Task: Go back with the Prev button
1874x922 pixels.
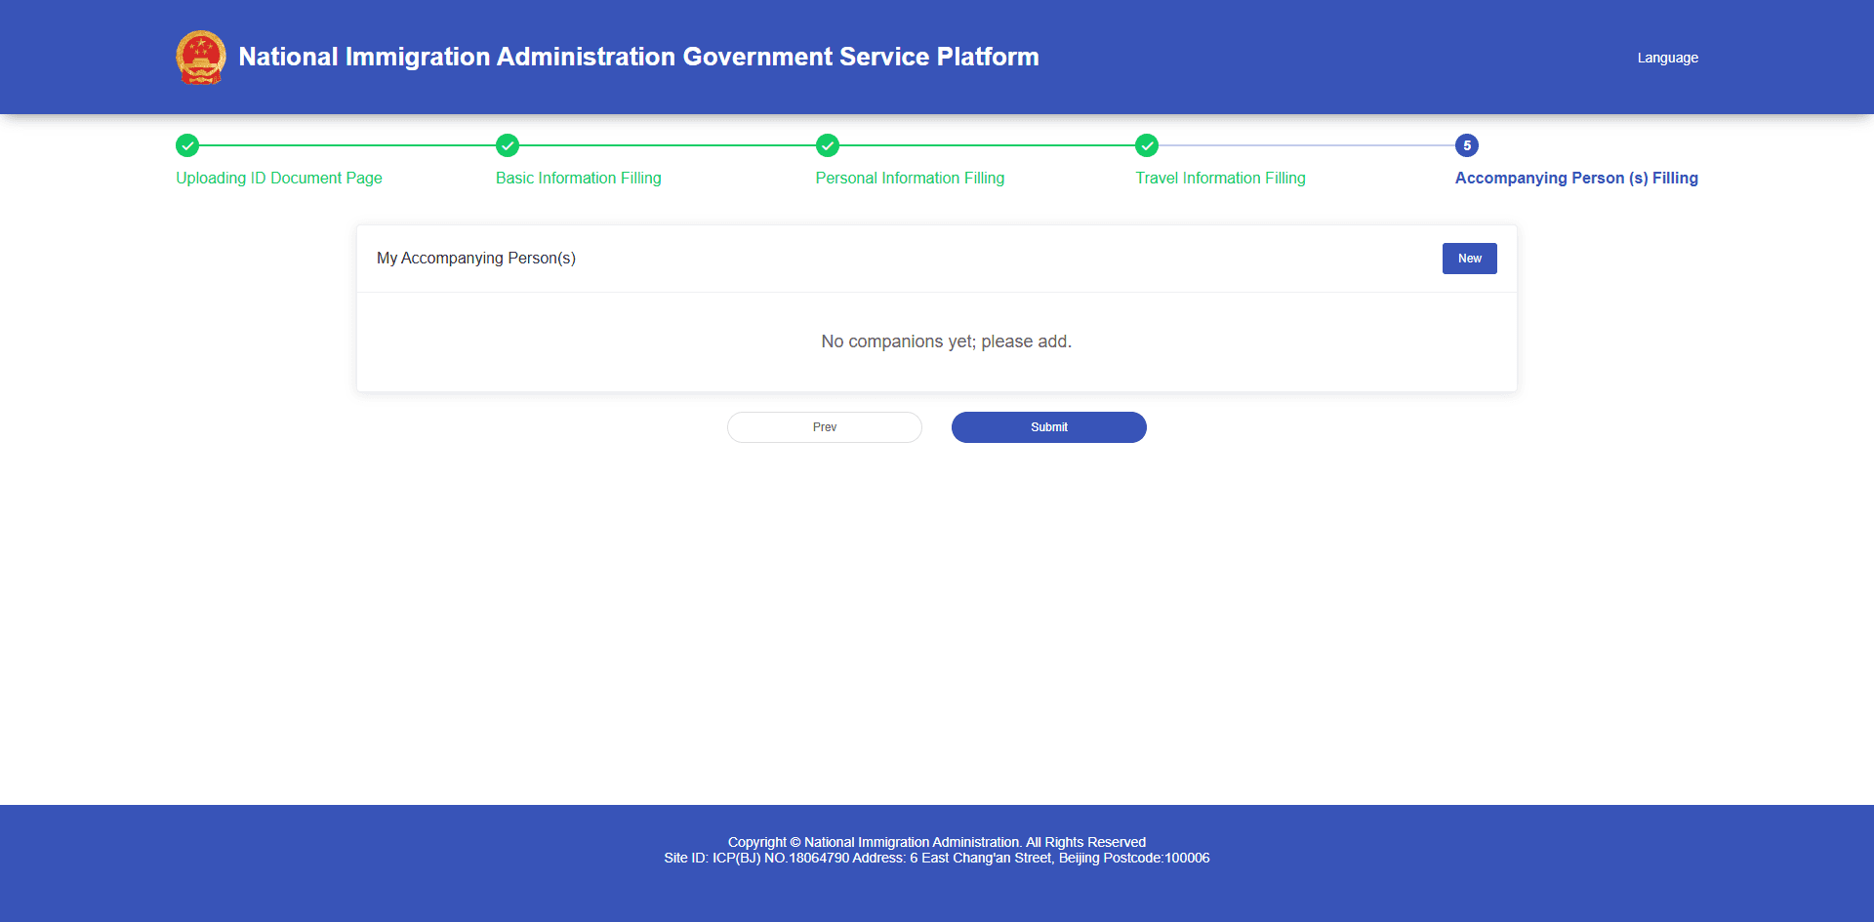Action: coord(825,427)
